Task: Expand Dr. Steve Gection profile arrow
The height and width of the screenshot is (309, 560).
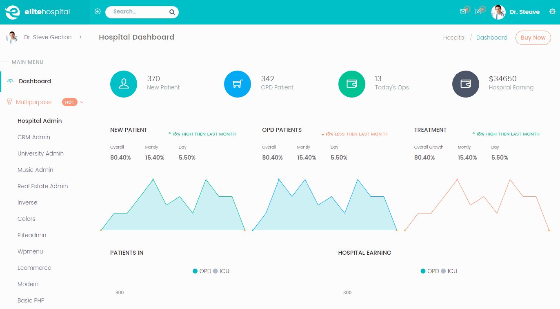Action: 80,37
